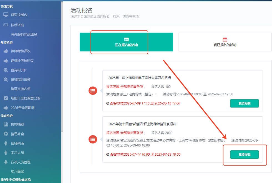Switch to 正在报名的活动 tab

coord(126,42)
